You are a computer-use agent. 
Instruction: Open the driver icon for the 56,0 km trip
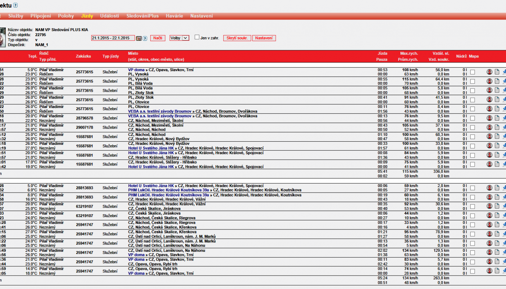point(489,72)
